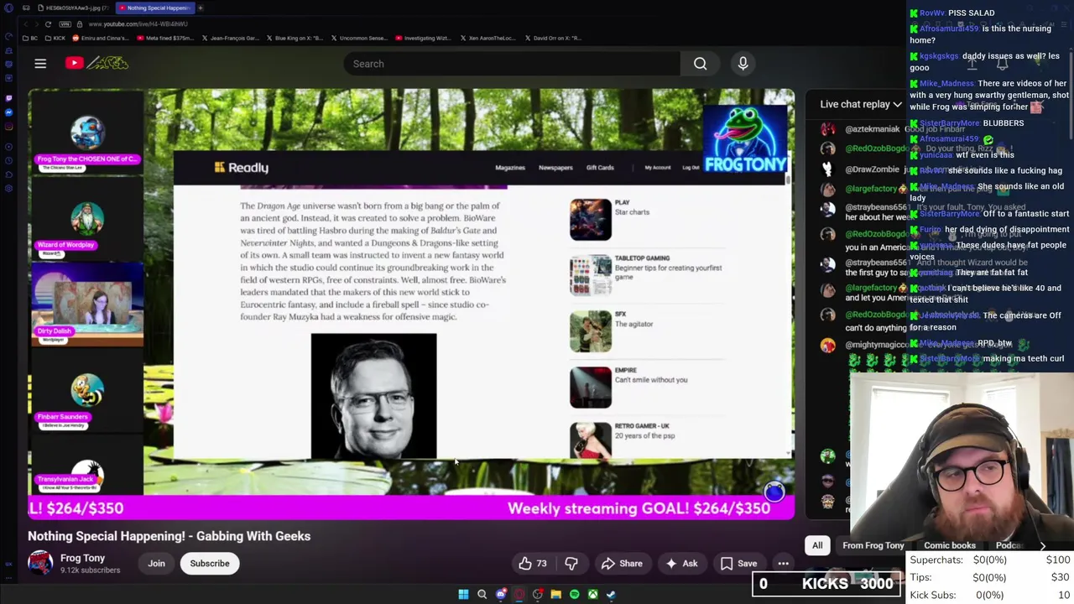Click Newspapers in the Readly page video

click(x=555, y=168)
